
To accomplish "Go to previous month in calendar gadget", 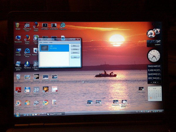I will coord(149,89).
